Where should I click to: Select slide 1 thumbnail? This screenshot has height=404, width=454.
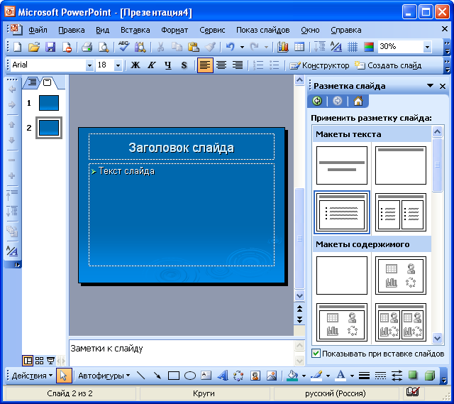tap(49, 103)
